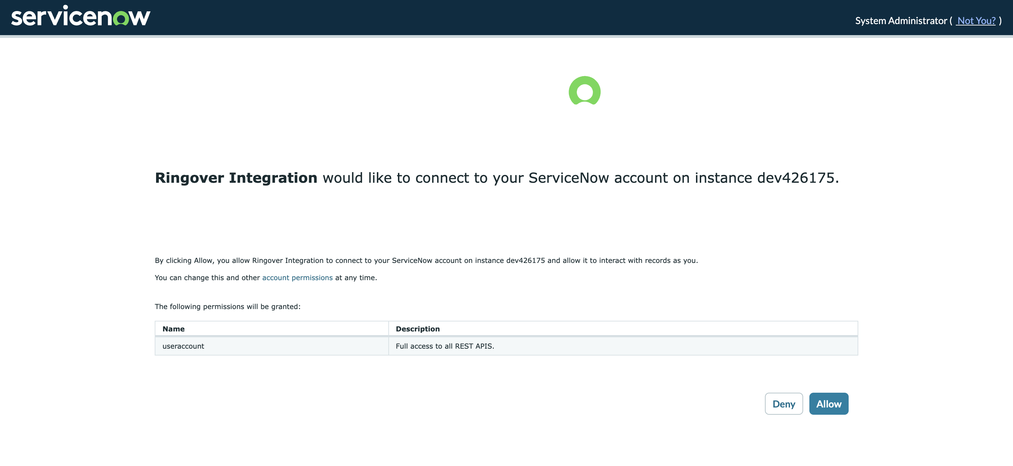Click the 'You can change this' sentence

tap(266, 277)
